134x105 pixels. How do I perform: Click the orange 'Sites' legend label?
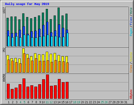pos(131,69)
